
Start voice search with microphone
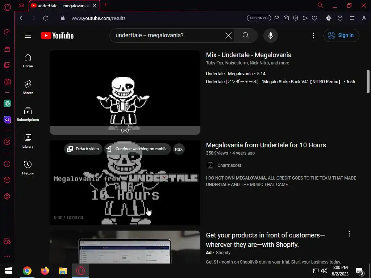270,35
